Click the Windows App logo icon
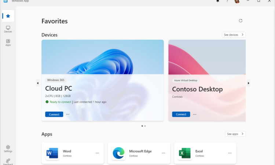The width and height of the screenshot is (275, 165). 5,1
